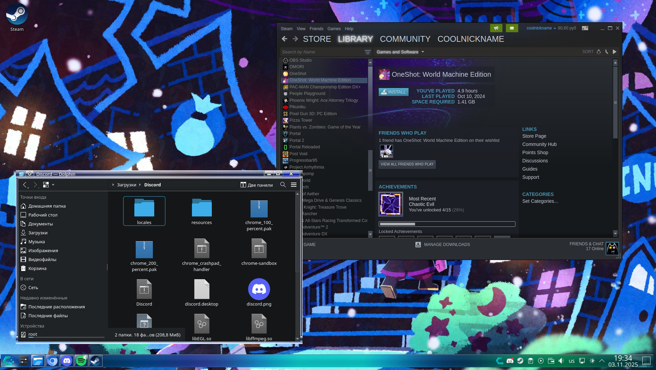Open the Community Hub link
The image size is (656, 370).
click(x=539, y=144)
